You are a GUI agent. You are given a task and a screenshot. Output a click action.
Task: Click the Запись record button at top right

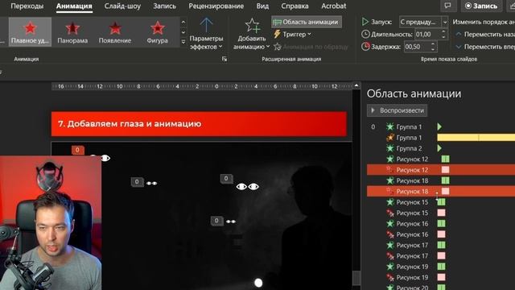[481, 6]
